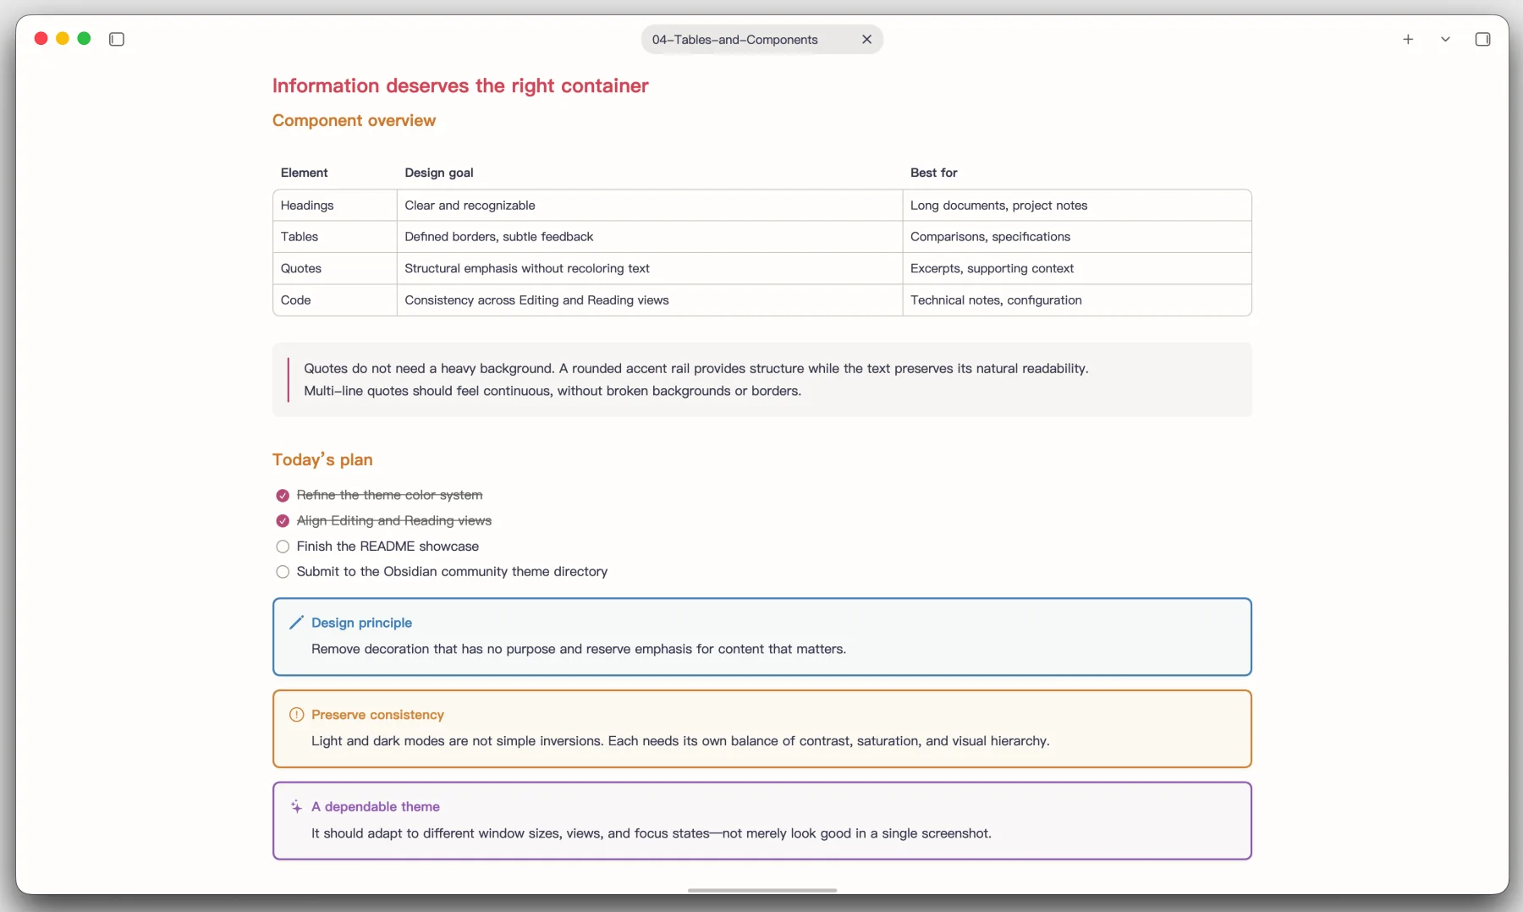1523x912 pixels.
Task: Click 'It should adapt to different window sizes' text
Action: (652, 833)
